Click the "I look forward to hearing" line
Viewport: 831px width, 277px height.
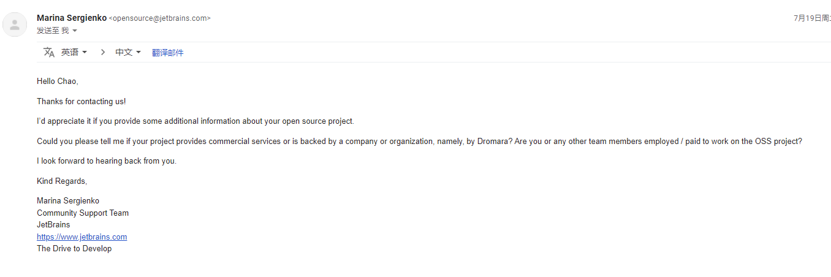click(107, 161)
